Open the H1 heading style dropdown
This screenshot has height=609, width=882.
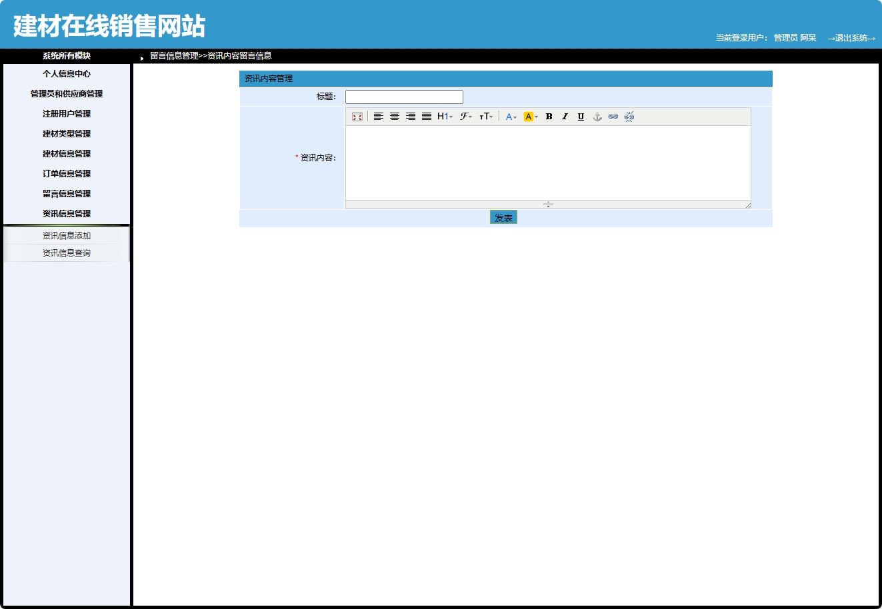(444, 117)
